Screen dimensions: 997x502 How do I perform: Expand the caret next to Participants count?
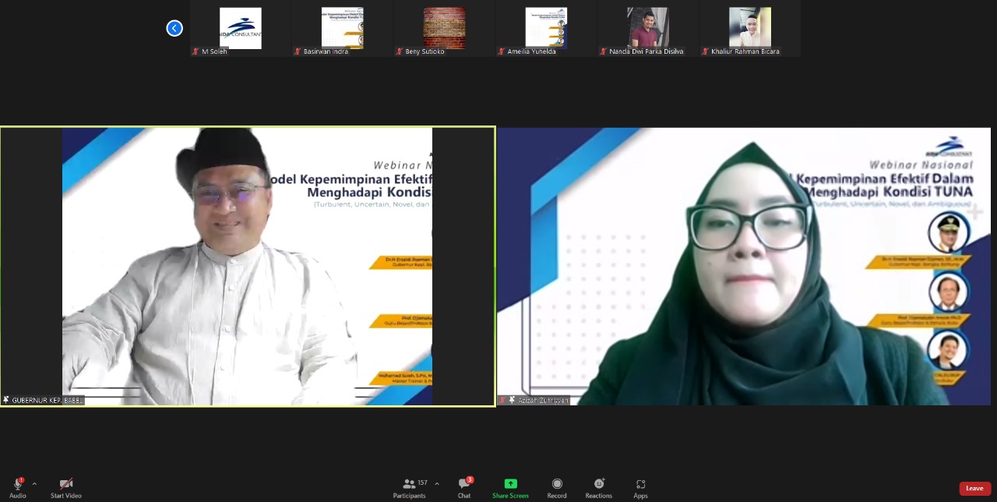coord(436,484)
